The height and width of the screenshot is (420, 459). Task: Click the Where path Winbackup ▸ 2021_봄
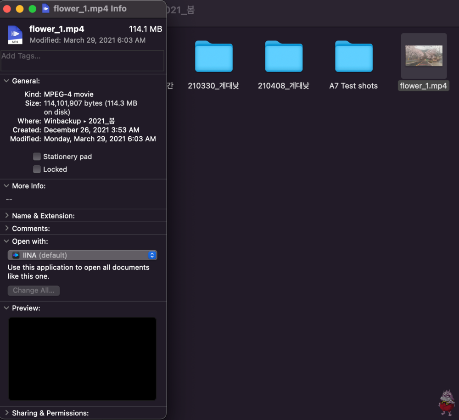coord(79,121)
